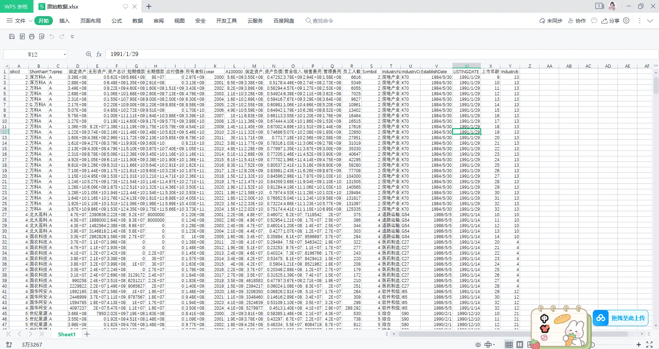The width and height of the screenshot is (659, 349).
Task: Click the 协作 collaboration button
Action: pyautogui.click(x=577, y=21)
